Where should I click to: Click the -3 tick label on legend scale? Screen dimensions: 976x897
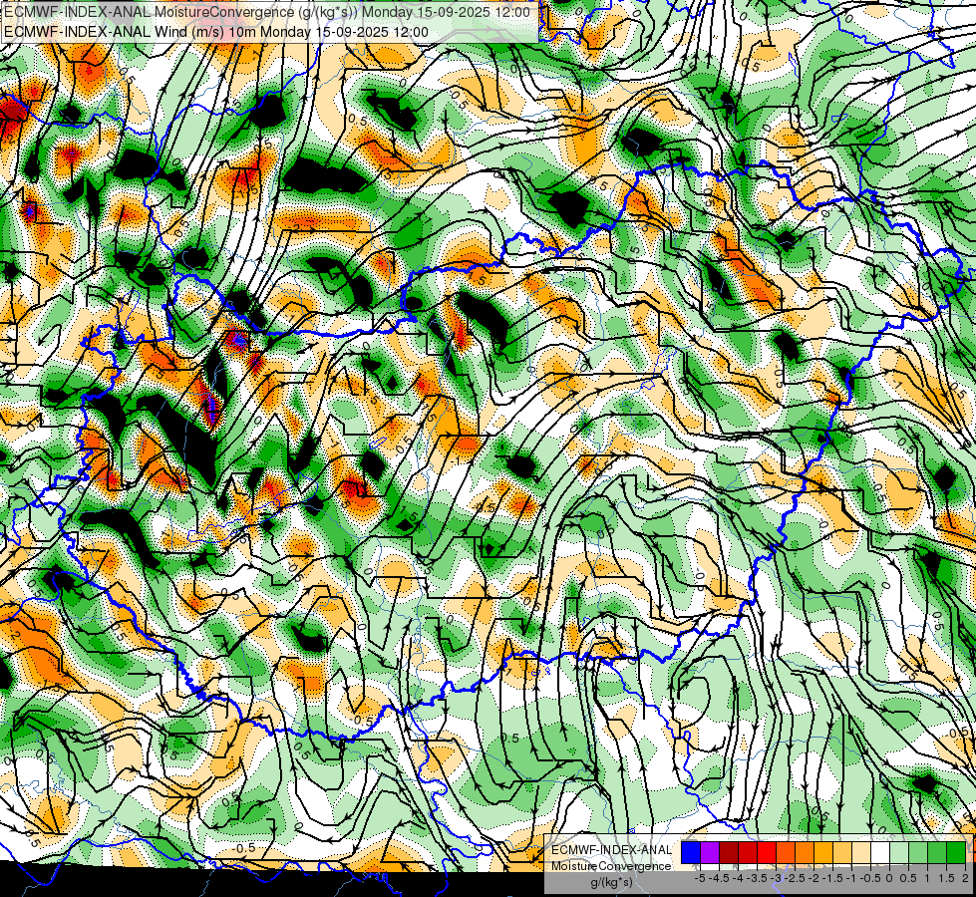click(x=777, y=878)
